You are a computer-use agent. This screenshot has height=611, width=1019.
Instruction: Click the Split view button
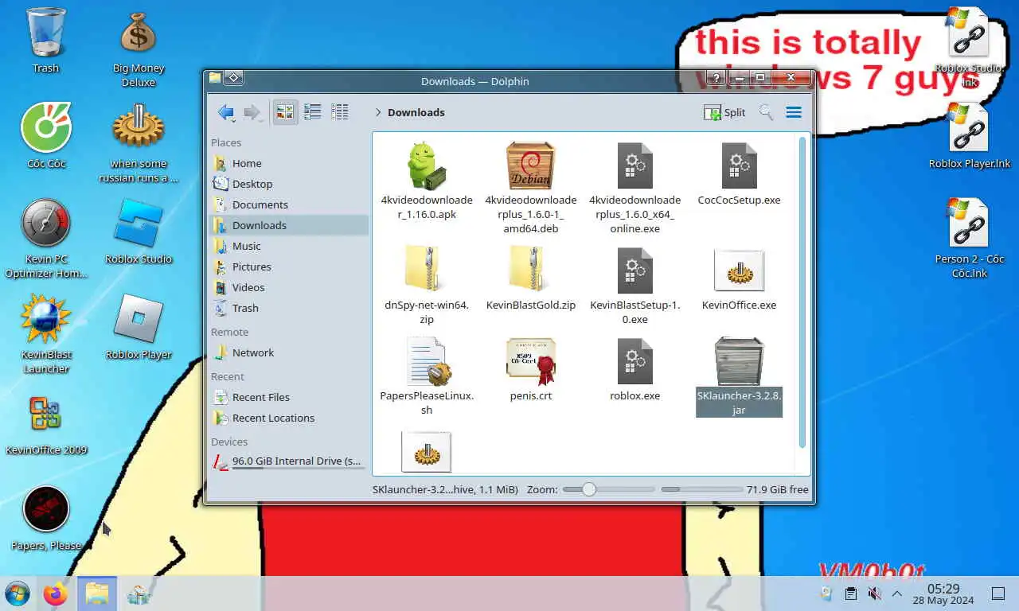click(x=724, y=112)
